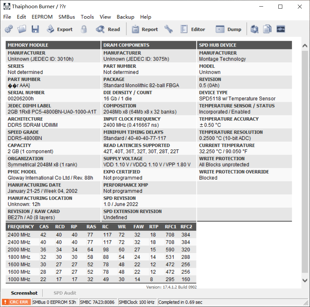Click the Export toolbar button
Screen dimensions: 310x307
coord(60,29)
